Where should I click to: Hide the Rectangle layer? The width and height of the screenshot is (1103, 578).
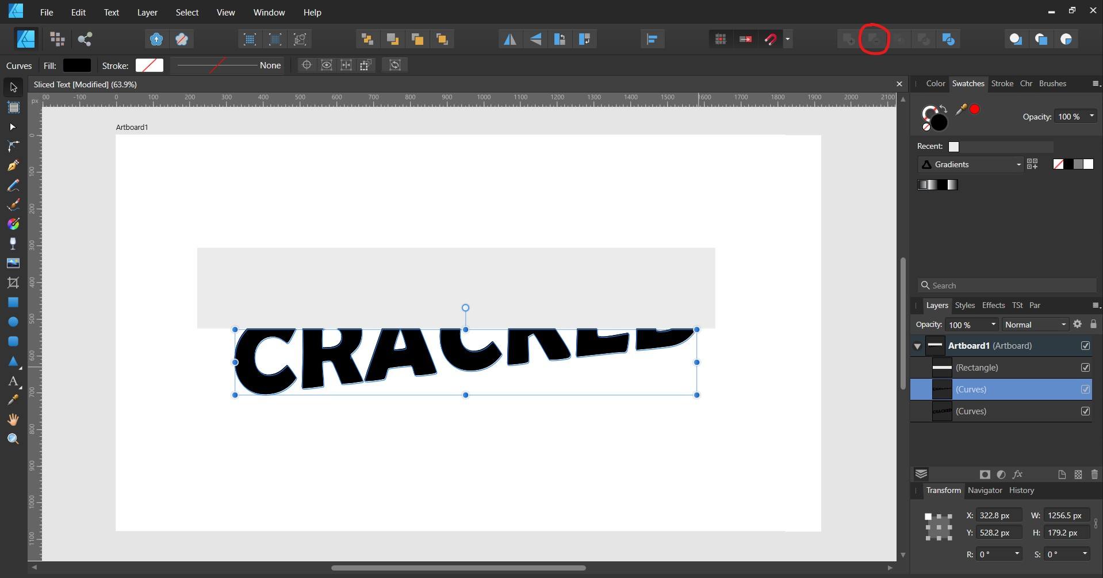(1086, 367)
